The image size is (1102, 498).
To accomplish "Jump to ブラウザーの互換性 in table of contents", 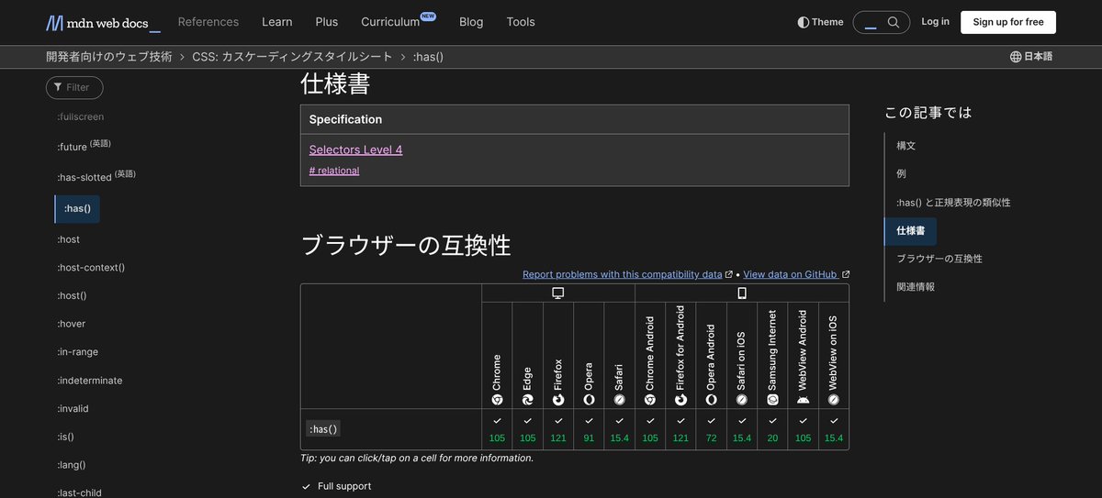I will pos(939,259).
